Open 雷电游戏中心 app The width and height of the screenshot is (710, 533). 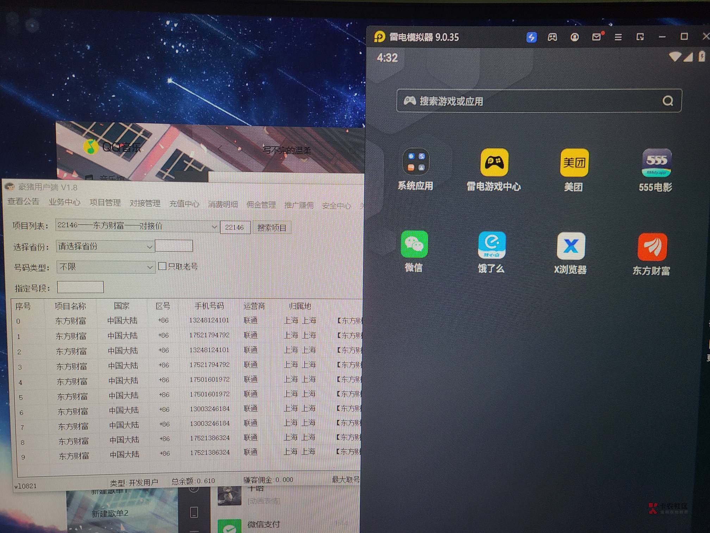(x=494, y=163)
